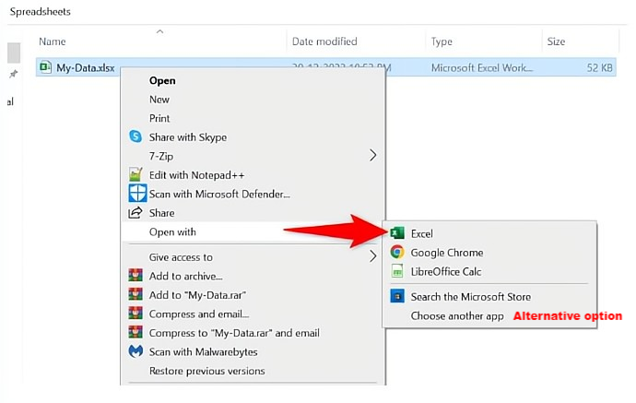Click the Google Chrome icon
The image size is (636, 403).
coord(397,253)
